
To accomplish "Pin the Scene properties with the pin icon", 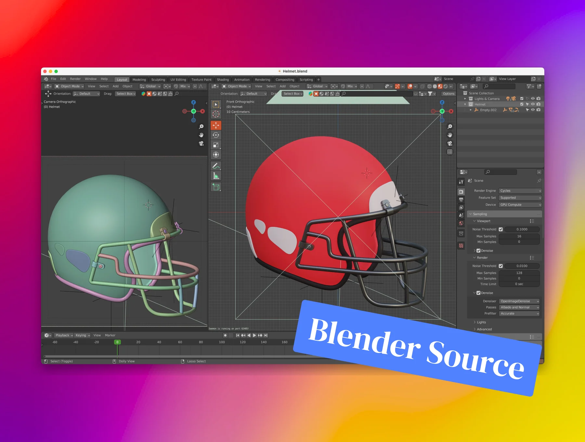I will [539, 181].
